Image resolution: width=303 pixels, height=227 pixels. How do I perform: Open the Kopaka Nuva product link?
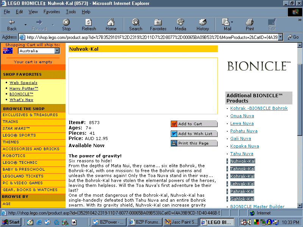pos(244,146)
